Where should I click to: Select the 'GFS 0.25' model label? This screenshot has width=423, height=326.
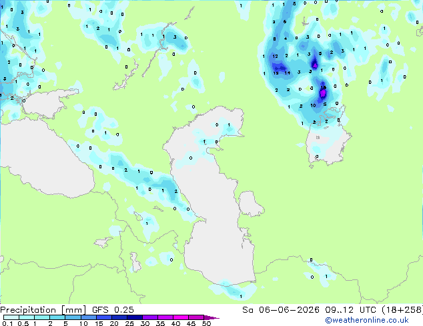113,310
